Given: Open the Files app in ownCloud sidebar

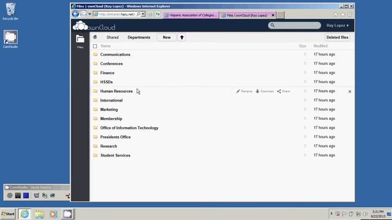Looking at the screenshot, I should pos(80,42).
